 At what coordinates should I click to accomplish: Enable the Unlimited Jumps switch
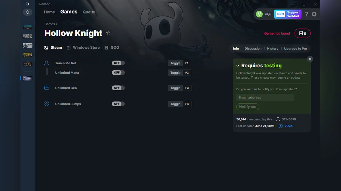(118, 104)
